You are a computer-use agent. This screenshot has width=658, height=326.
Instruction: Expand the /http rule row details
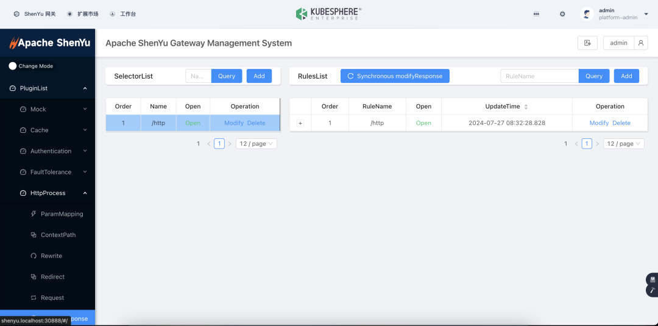pos(300,123)
